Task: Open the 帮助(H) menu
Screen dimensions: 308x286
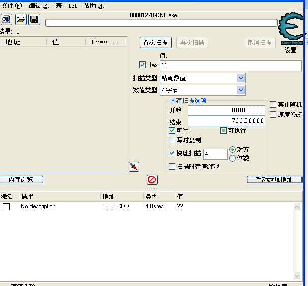Action: click(94, 6)
